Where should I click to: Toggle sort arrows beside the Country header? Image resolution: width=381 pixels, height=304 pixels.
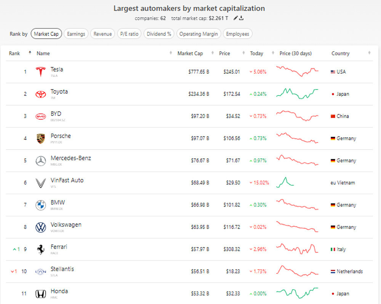[x=370, y=53]
